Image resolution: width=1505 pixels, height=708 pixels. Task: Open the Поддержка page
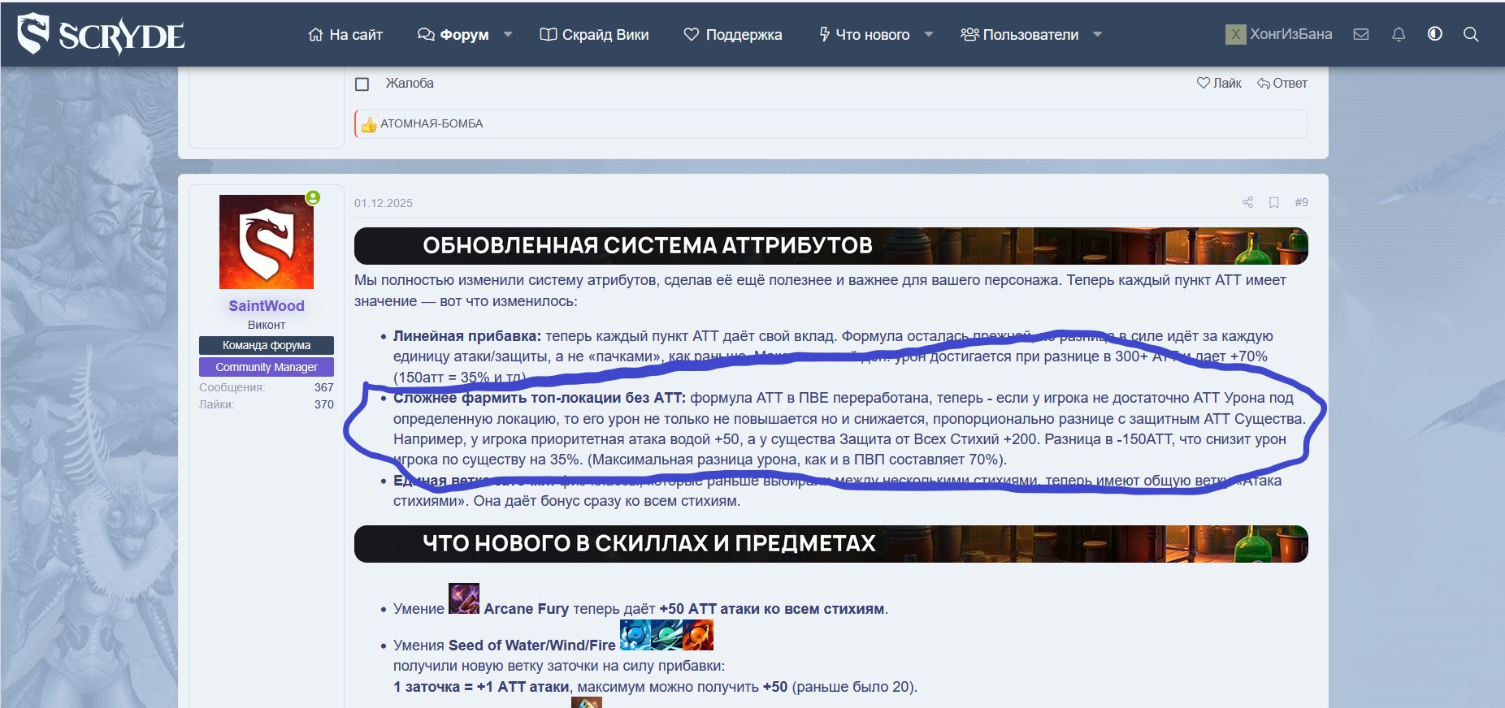tap(733, 34)
